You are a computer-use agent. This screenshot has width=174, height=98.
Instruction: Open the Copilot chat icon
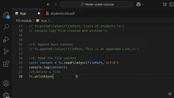pos(138,4)
